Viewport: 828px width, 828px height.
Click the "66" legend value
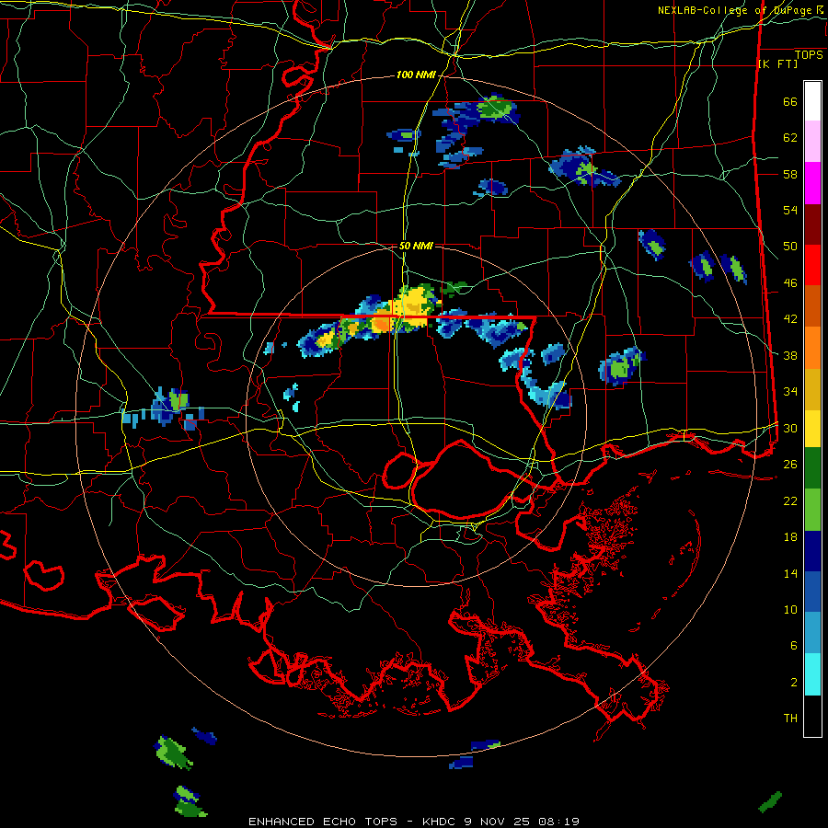pos(790,102)
